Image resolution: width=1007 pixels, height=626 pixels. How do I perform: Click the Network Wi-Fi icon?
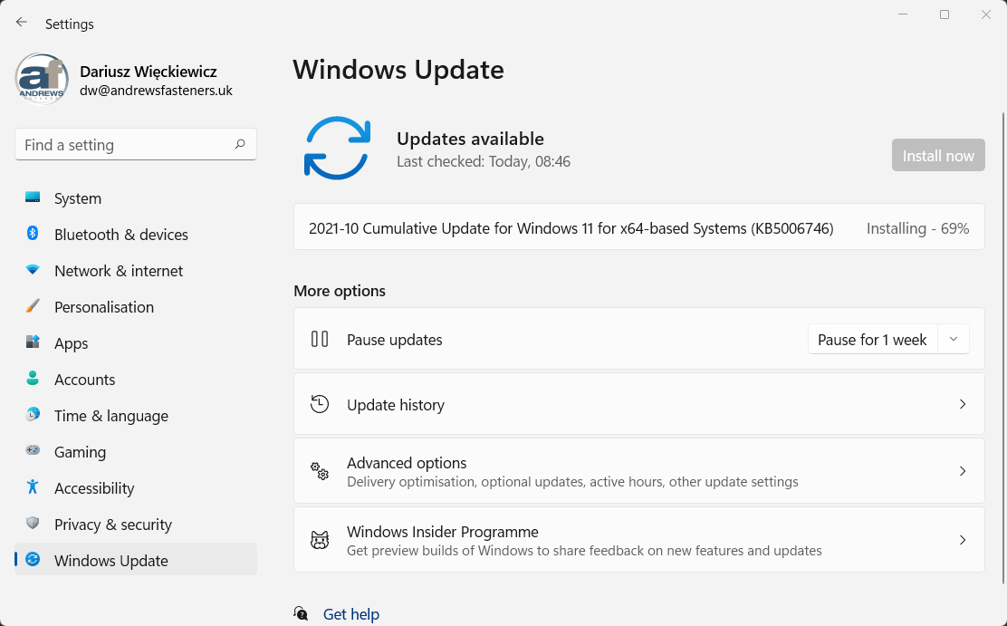(x=33, y=270)
